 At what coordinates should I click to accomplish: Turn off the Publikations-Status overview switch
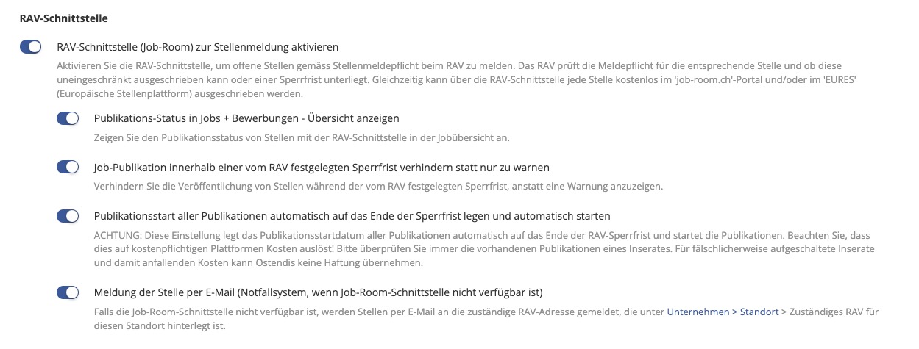pyautogui.click(x=68, y=118)
